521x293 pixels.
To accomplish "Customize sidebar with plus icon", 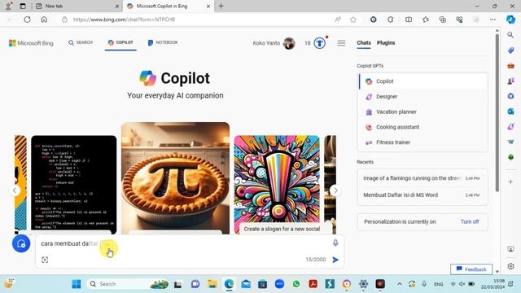I will coord(510,182).
